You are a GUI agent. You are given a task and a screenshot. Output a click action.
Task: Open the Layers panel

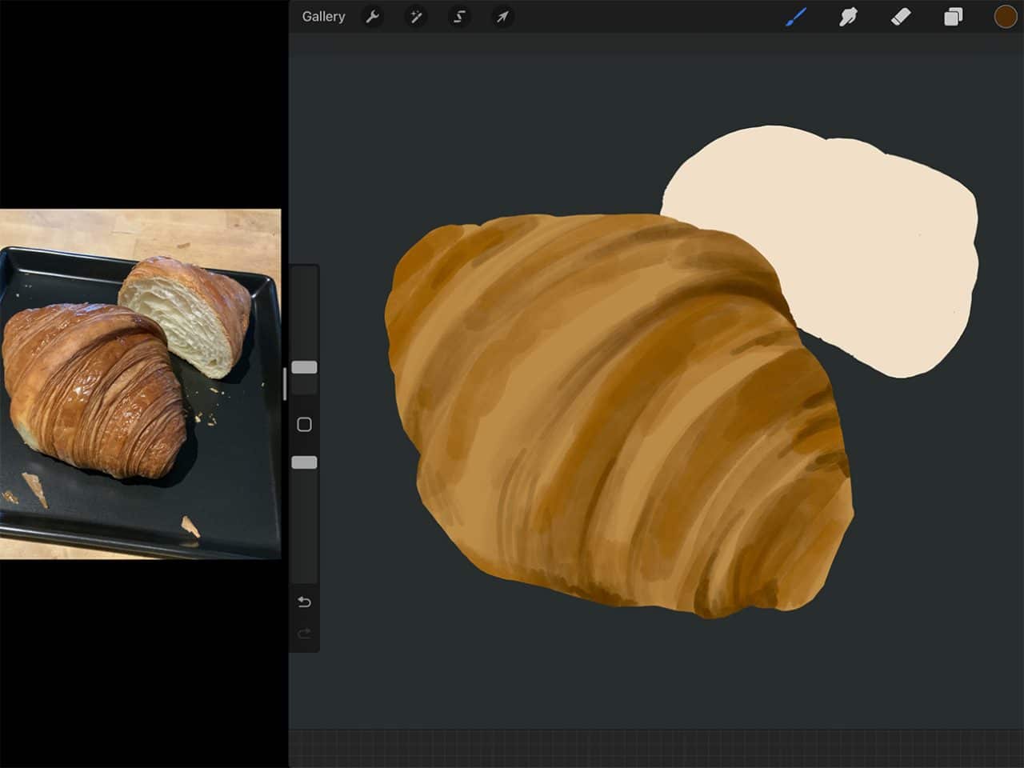pos(952,16)
